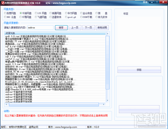Image resolution: width=168 pixels, height=129 pixels.
Task: Select the 千易网盘 radio option
Action: [25, 17]
